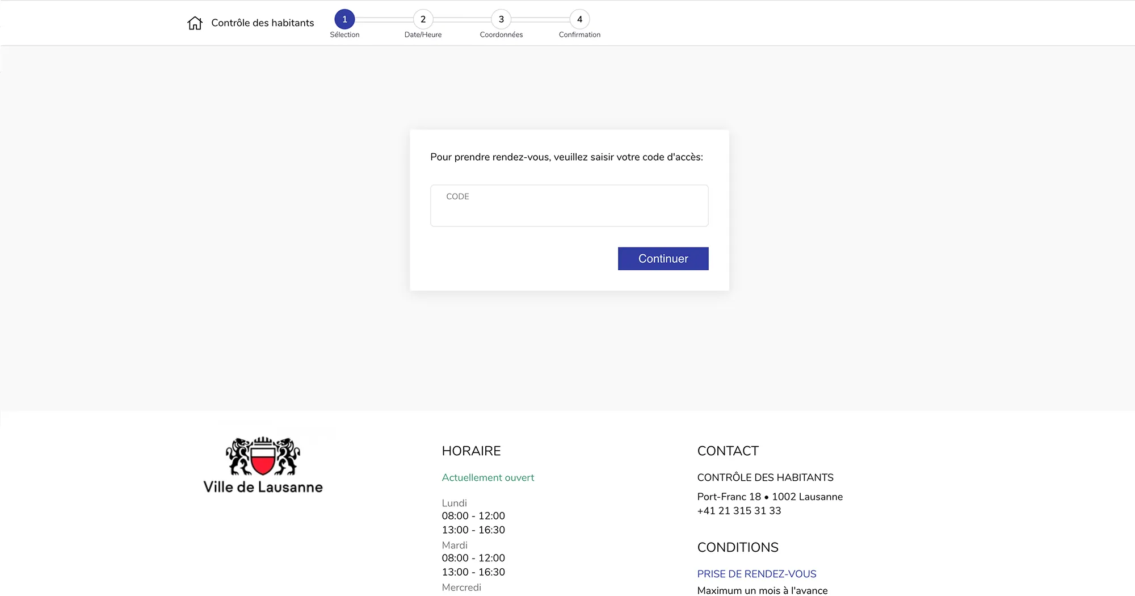Viewport: 1135px width, 596px height.
Task: Jump to step 3 circle for Coordonnées
Action: coord(501,19)
